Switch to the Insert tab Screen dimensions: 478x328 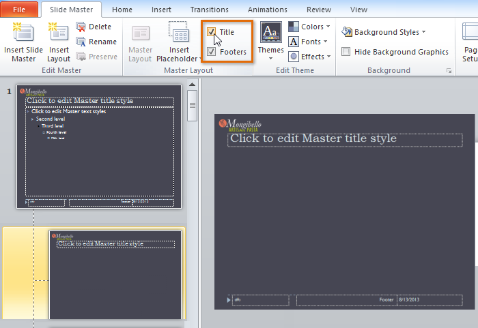(161, 10)
